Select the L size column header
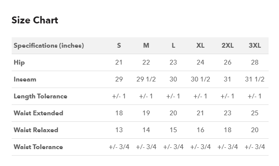 pyautogui.click(x=173, y=46)
